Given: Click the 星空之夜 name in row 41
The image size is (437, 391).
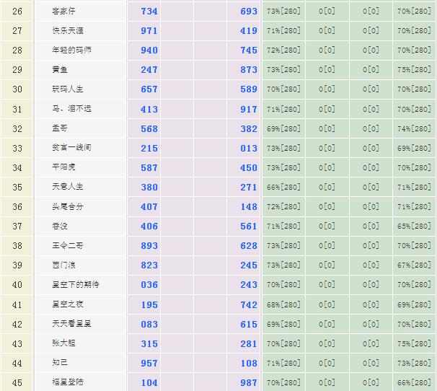Looking at the screenshot, I should (67, 304).
